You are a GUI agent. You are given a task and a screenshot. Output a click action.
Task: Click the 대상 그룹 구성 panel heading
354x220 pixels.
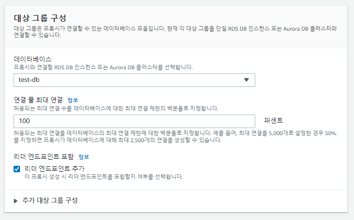tap(41, 18)
